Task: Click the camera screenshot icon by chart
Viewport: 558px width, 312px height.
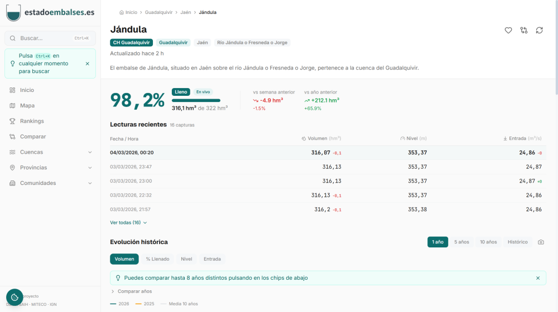Action: pos(541,242)
